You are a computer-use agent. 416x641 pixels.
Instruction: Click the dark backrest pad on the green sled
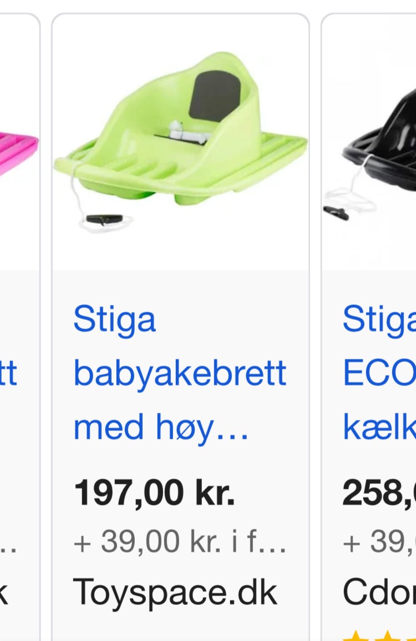click(x=215, y=96)
